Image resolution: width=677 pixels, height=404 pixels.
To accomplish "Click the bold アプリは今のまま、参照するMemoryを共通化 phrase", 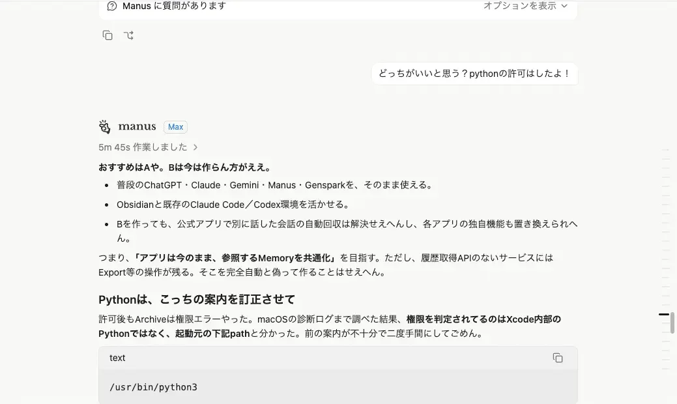I will pos(235,258).
